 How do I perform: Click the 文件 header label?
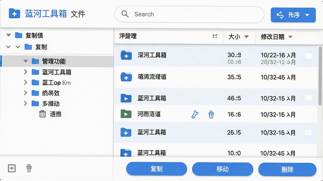click(78, 14)
